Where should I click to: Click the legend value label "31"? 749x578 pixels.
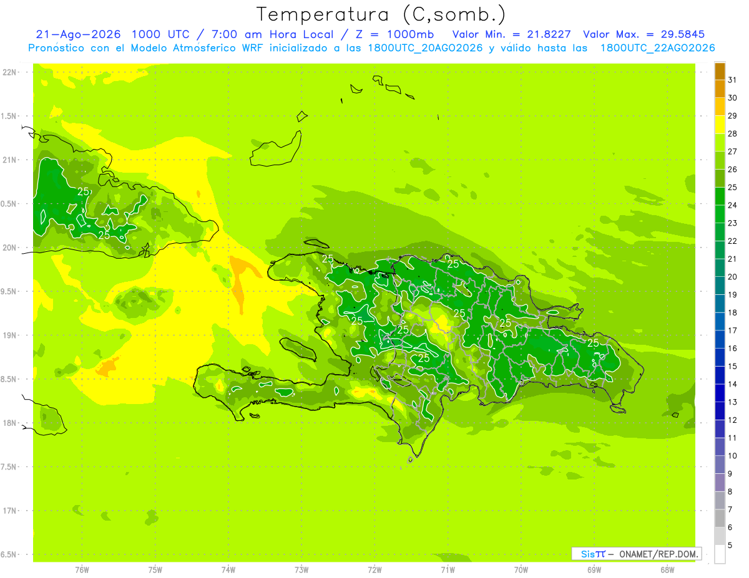click(733, 80)
